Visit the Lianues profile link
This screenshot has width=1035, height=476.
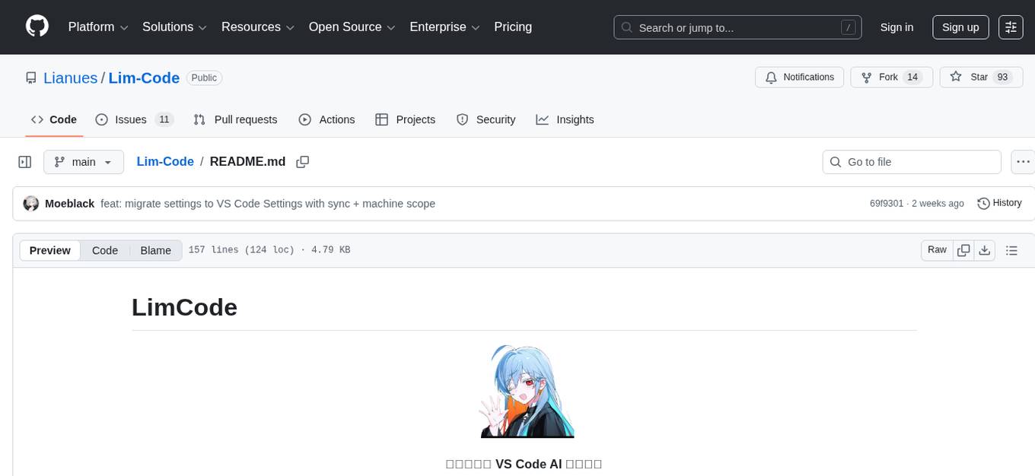coord(70,78)
